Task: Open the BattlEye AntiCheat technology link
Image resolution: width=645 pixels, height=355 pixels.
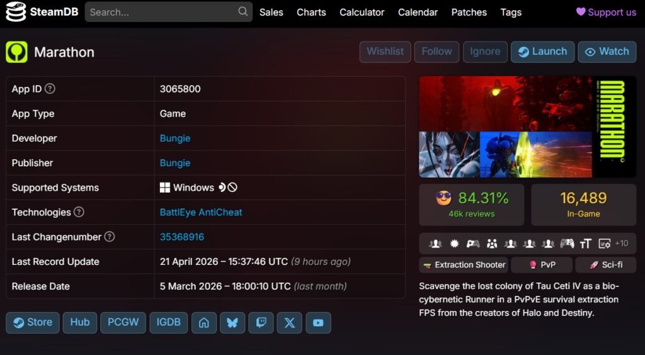Action: coord(201,212)
